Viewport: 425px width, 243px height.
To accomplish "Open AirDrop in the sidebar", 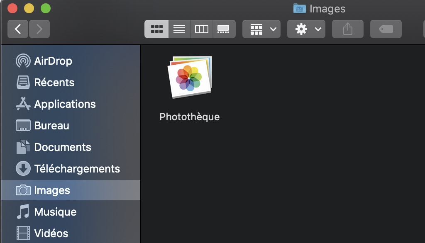I will coord(53,61).
